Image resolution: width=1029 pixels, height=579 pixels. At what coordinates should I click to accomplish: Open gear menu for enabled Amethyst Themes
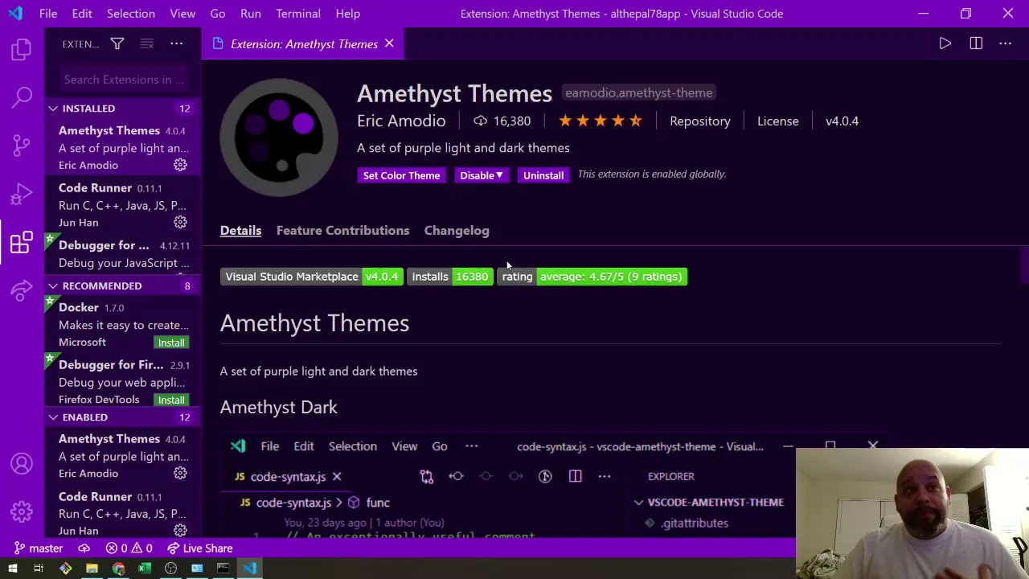[180, 474]
